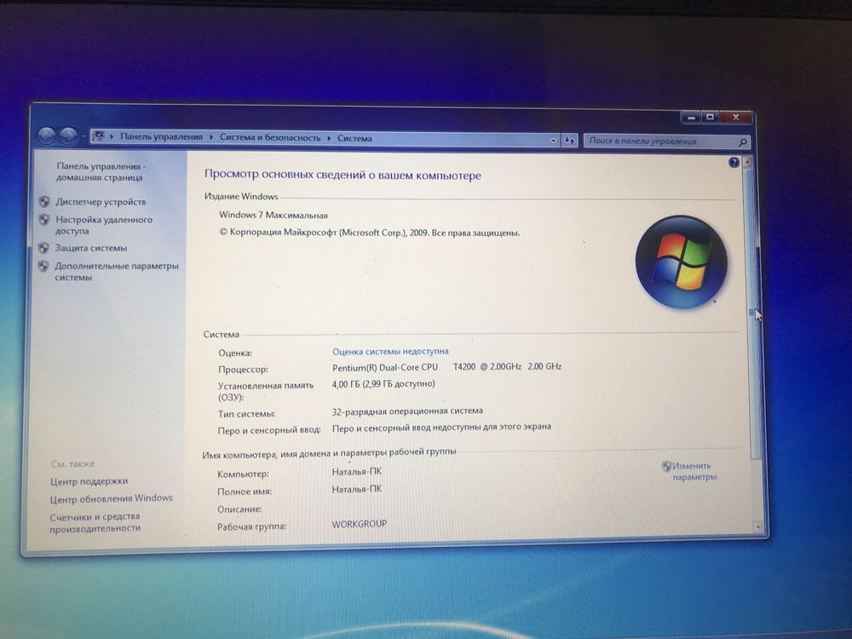Click the Back navigation arrow button
Screen dimensions: 852x639
click(47, 135)
